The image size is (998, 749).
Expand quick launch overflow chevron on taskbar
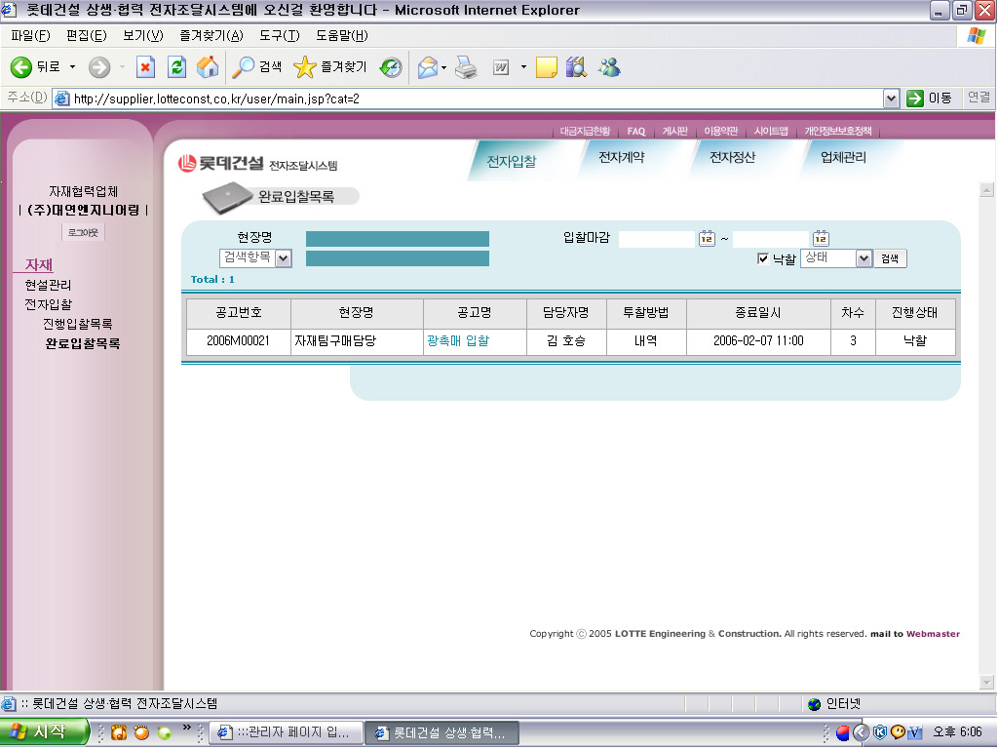pos(186,728)
